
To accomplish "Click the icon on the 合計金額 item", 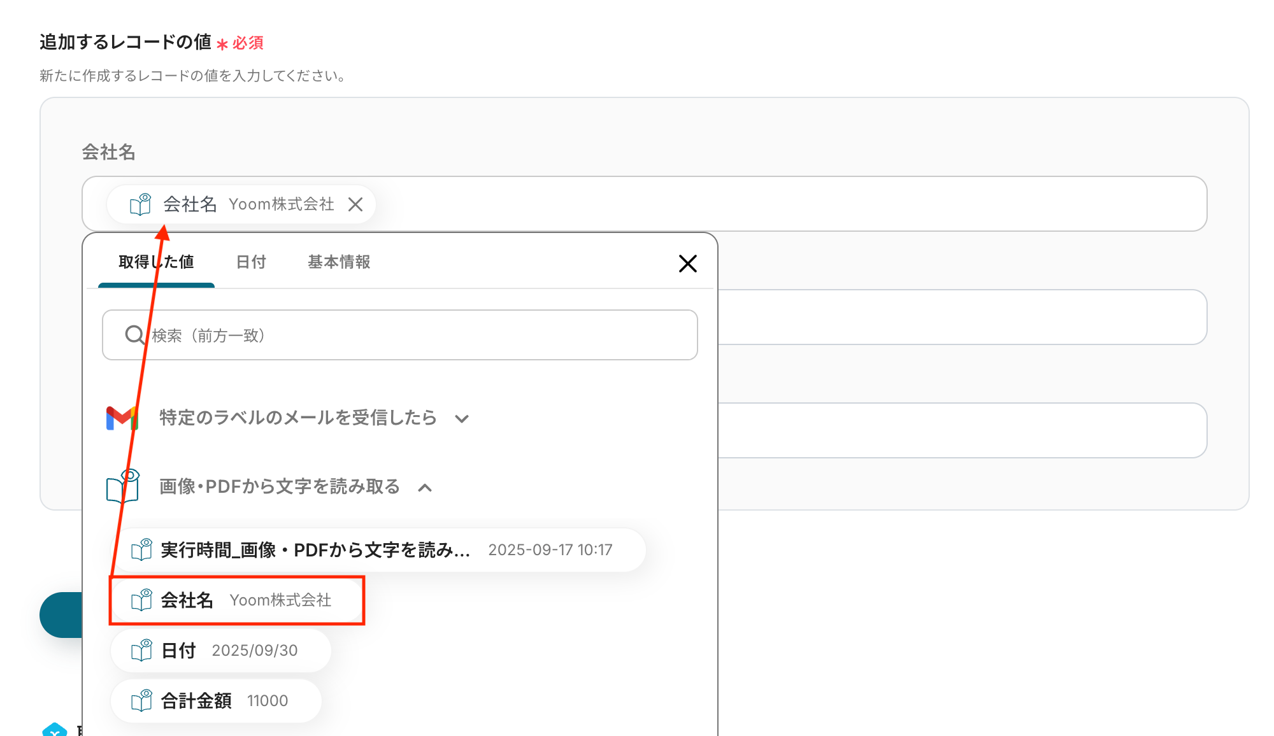I will coord(141,700).
